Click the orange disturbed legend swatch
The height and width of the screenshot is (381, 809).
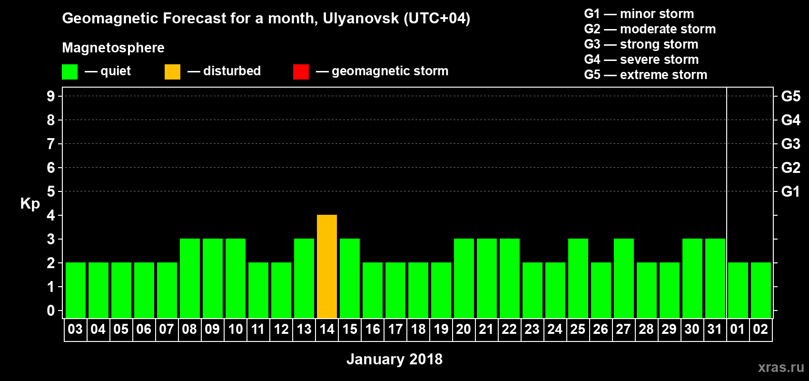pyautogui.click(x=172, y=72)
